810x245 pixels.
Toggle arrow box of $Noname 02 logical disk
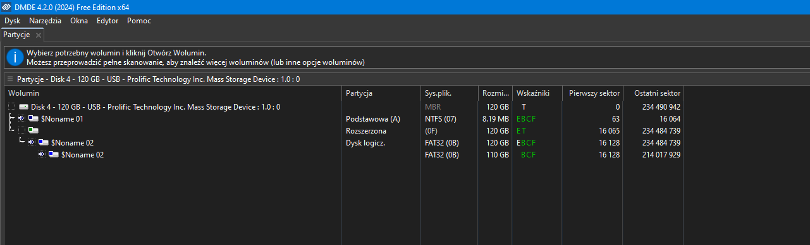coord(32,142)
